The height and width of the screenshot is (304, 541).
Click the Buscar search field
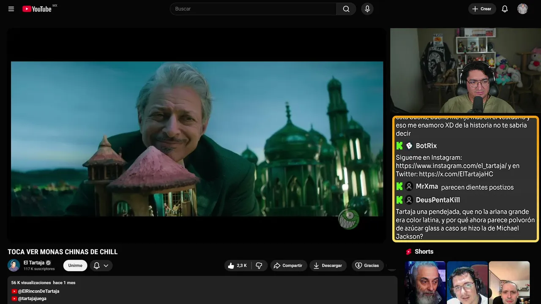(253, 9)
